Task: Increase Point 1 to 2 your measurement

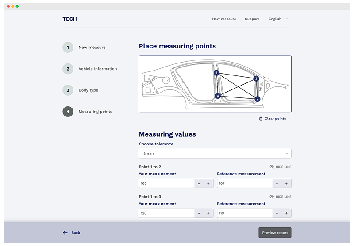Action: tap(208, 183)
